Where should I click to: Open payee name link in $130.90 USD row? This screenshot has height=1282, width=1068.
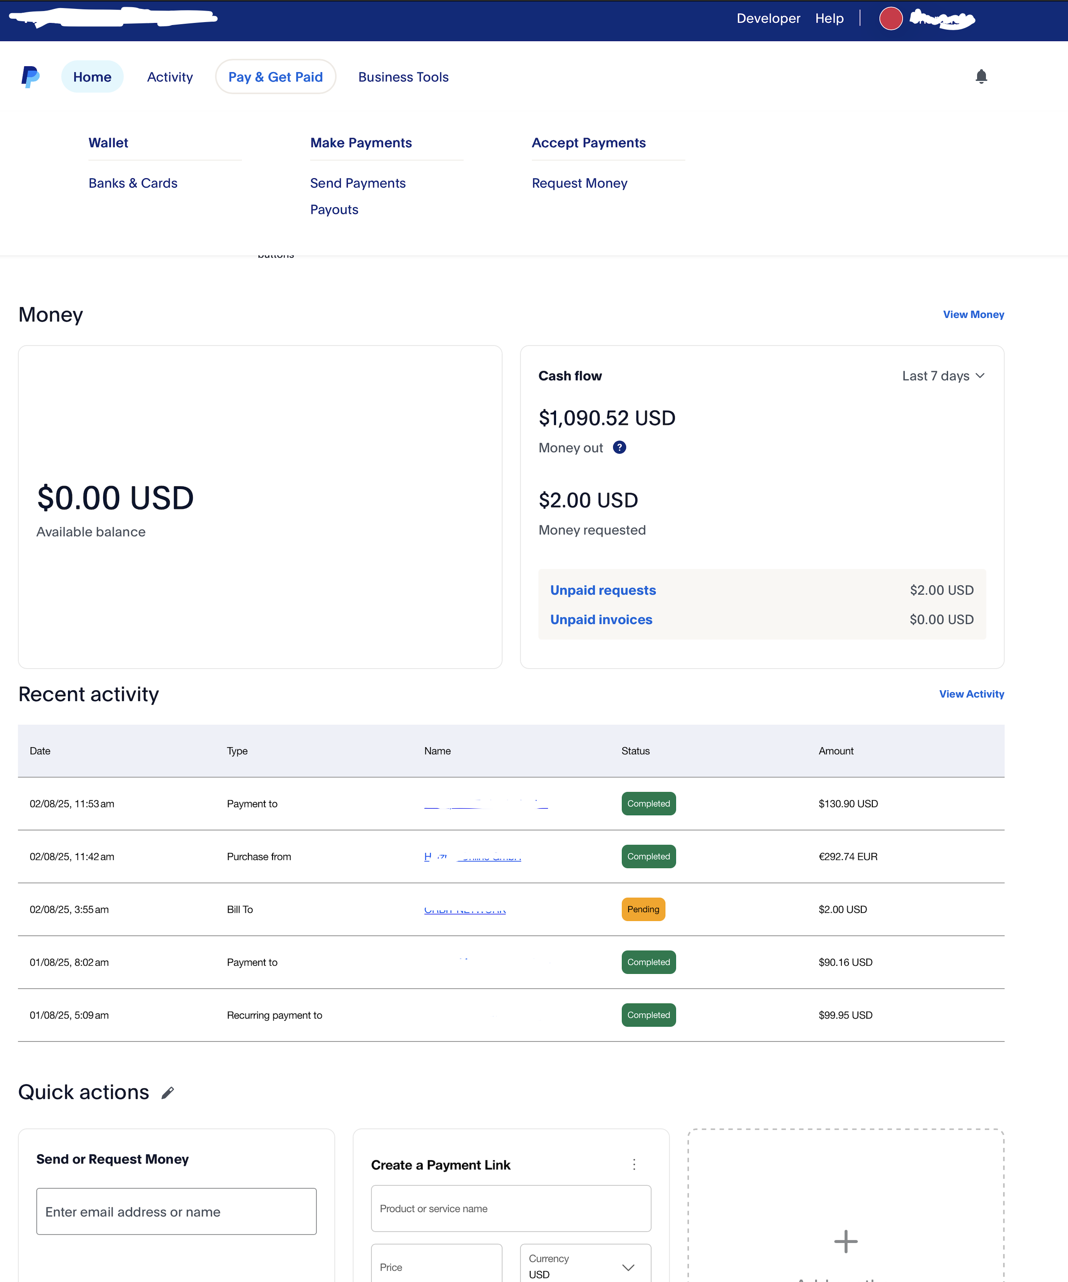click(486, 804)
